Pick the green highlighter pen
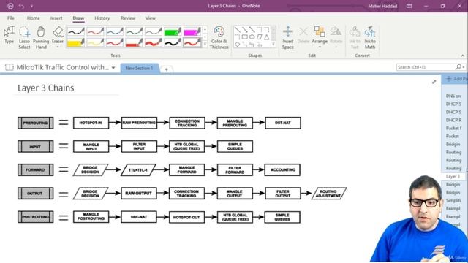Image resolution: width=468 pixels, height=263 pixels. (173, 31)
